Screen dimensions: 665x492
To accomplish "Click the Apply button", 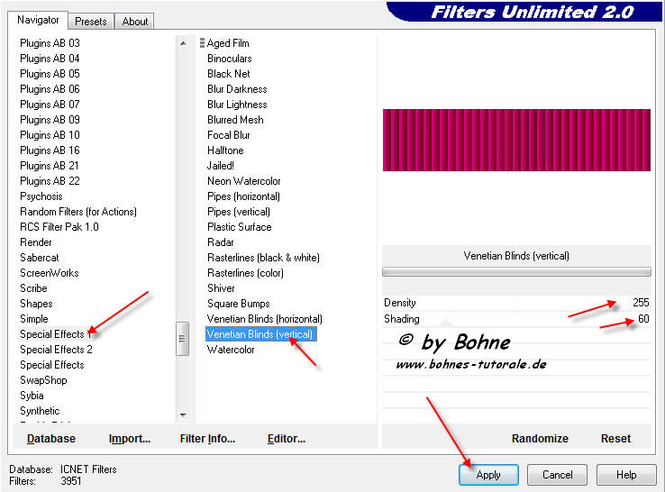I will click(488, 474).
